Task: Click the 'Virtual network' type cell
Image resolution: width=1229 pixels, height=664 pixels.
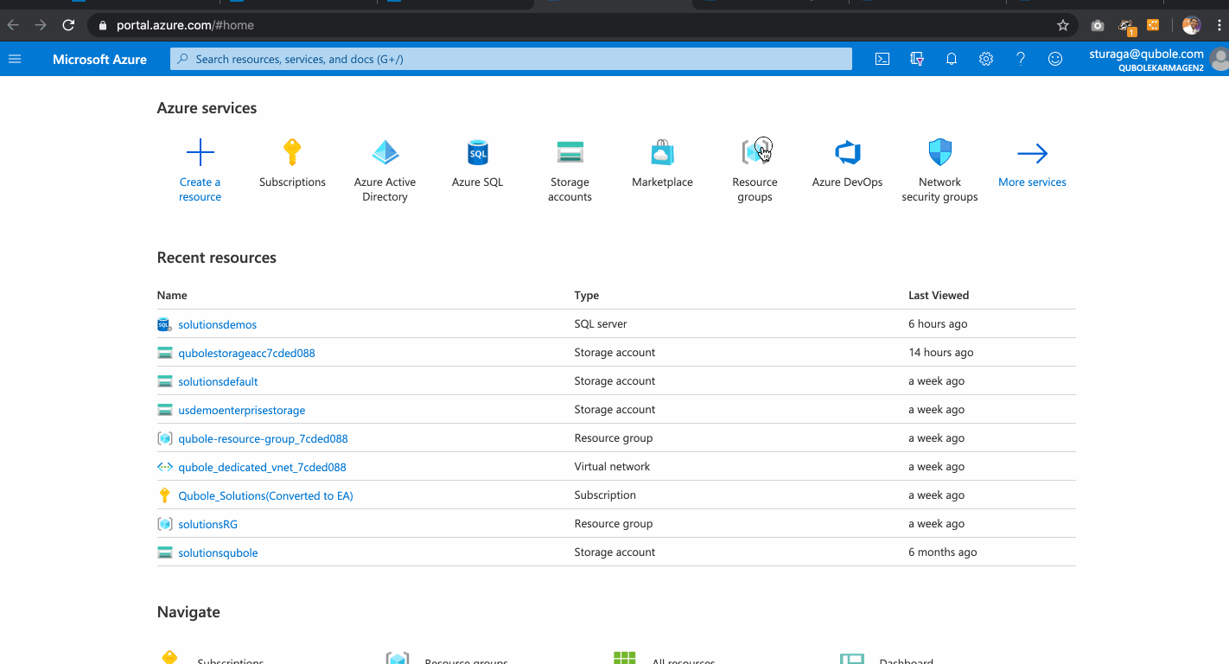Action: tap(612, 467)
